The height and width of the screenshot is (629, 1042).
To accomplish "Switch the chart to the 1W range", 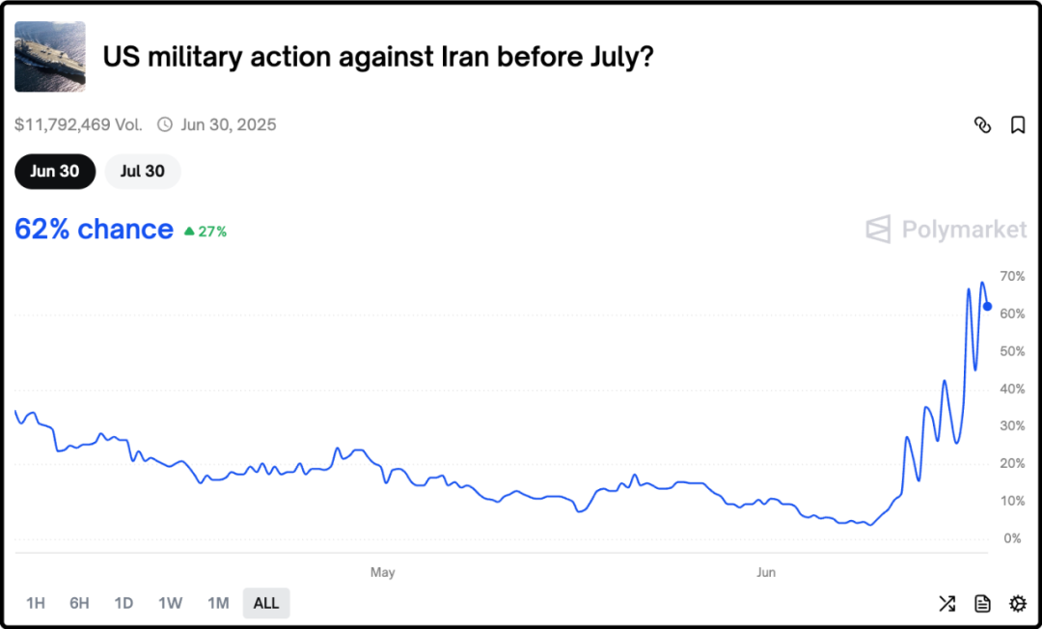I will pos(171,603).
